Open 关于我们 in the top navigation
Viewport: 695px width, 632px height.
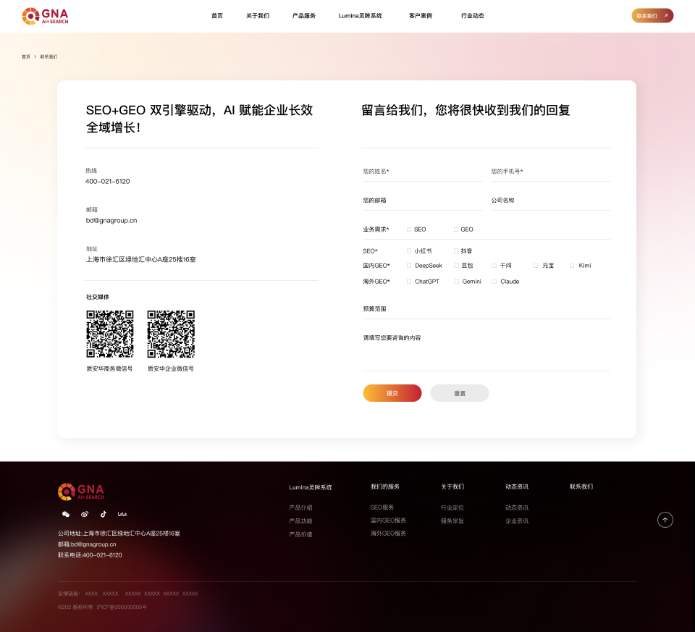[x=258, y=16]
